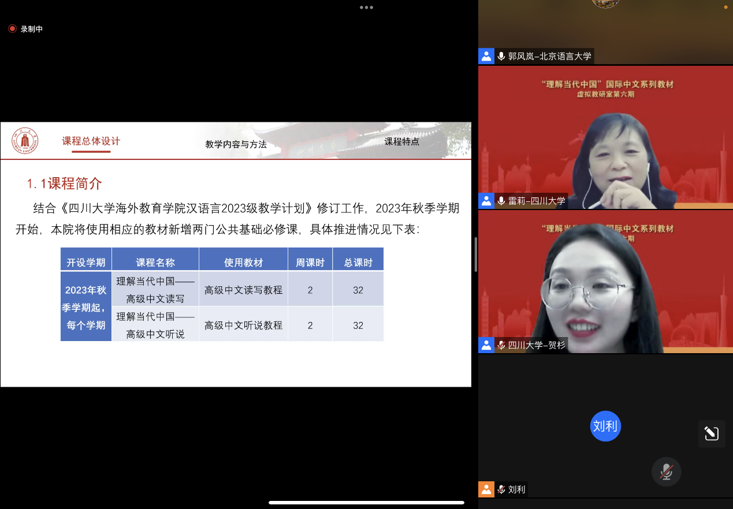Click the person icon beside 郭风岚-北京语言大学
This screenshot has height=509, width=733.
pyautogui.click(x=486, y=56)
